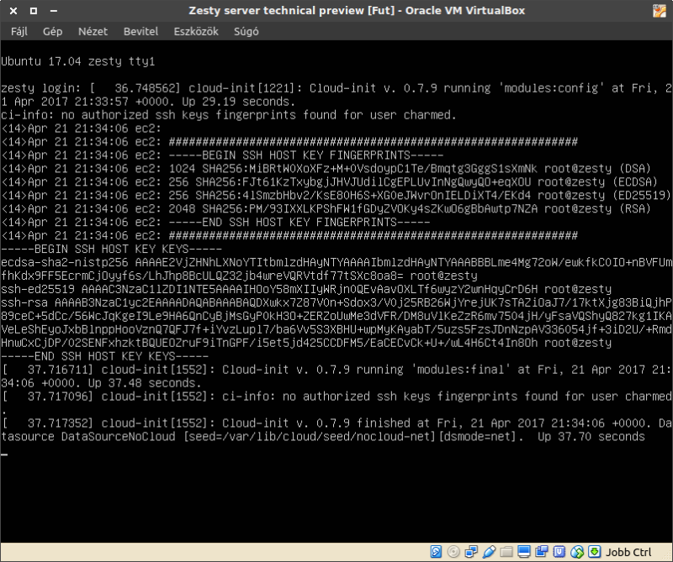The height and width of the screenshot is (562, 673).
Task: Click the USB devices icon
Action: (x=489, y=551)
